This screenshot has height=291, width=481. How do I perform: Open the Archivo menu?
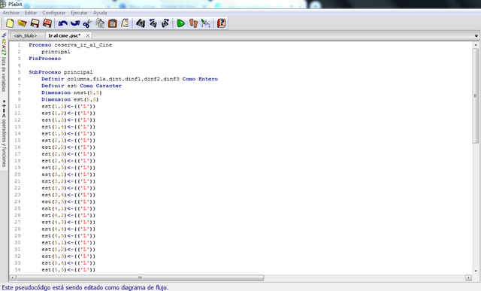(11, 13)
